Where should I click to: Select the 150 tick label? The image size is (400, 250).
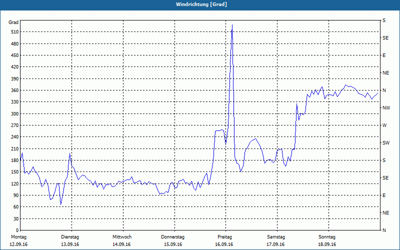point(14,172)
